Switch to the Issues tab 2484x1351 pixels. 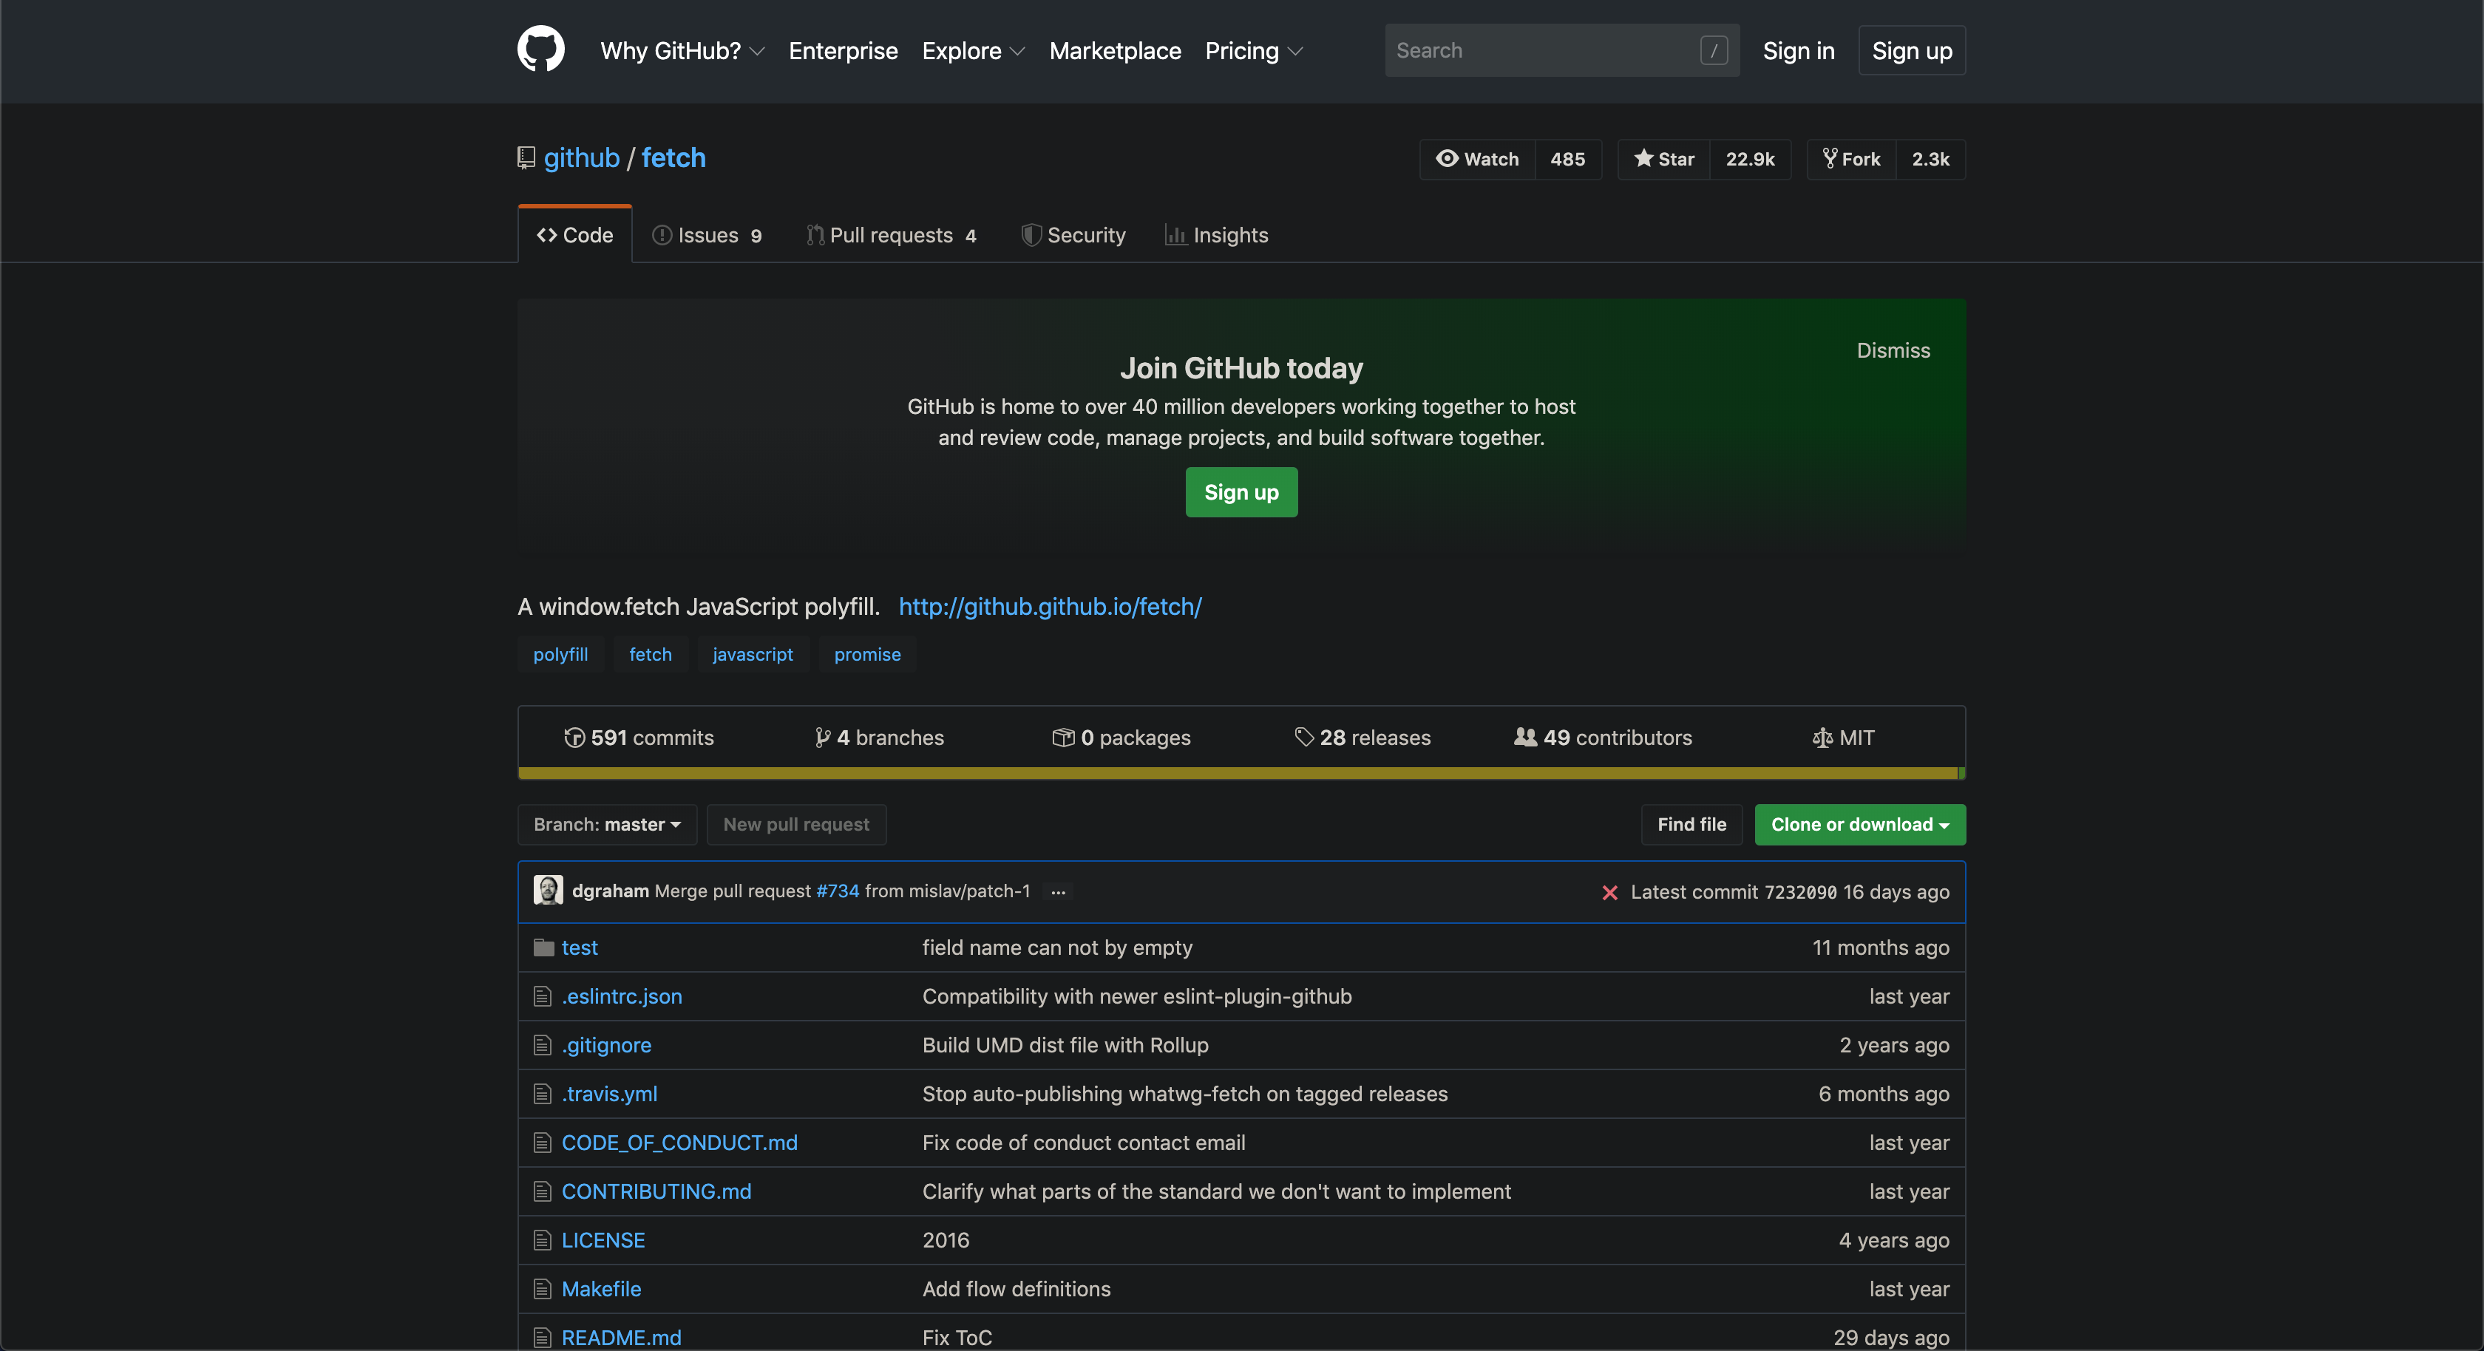[x=707, y=235]
